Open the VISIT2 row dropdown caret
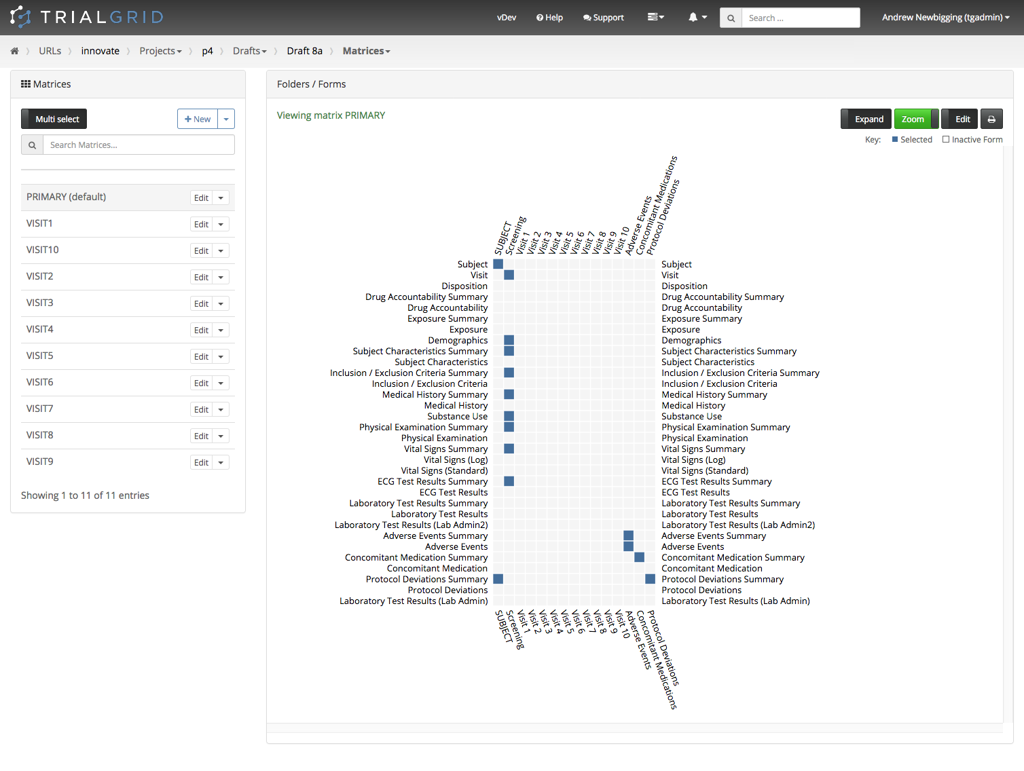The image size is (1024, 771). coord(221,277)
